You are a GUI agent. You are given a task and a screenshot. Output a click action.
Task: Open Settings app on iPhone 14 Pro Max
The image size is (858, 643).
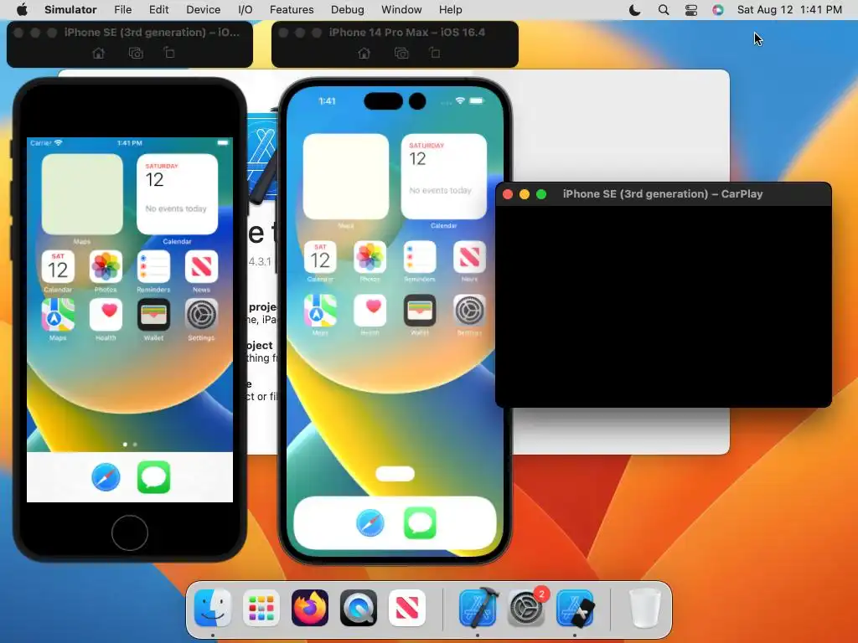tap(469, 311)
